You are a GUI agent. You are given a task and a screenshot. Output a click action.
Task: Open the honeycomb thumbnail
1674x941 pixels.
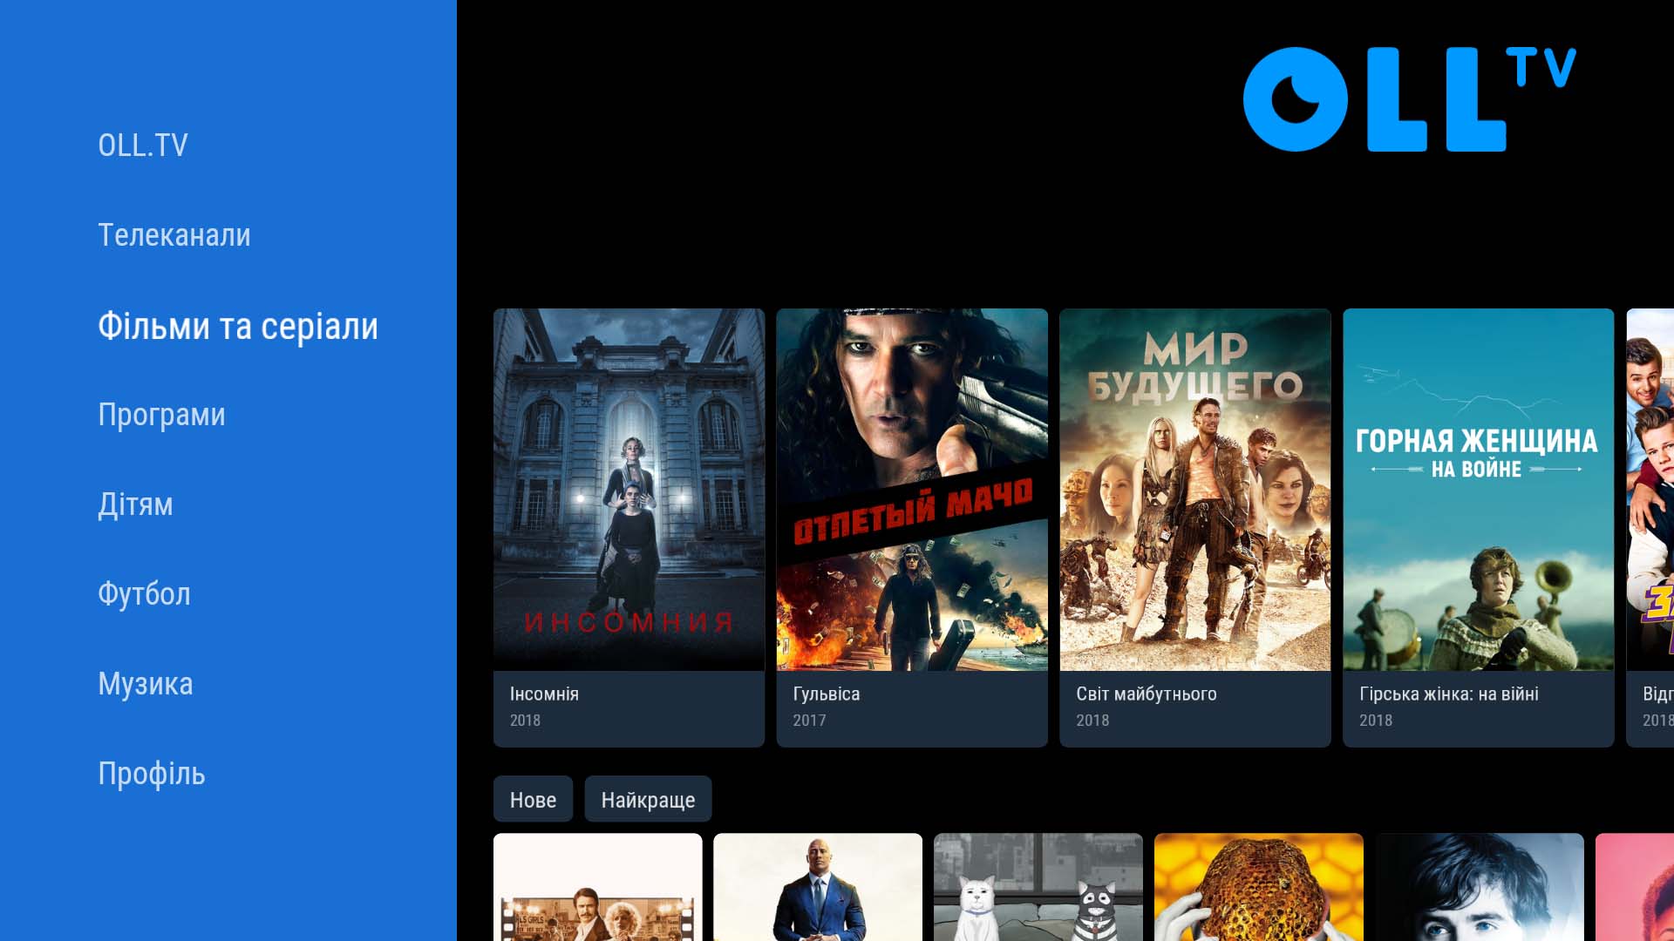pyautogui.click(x=1259, y=887)
